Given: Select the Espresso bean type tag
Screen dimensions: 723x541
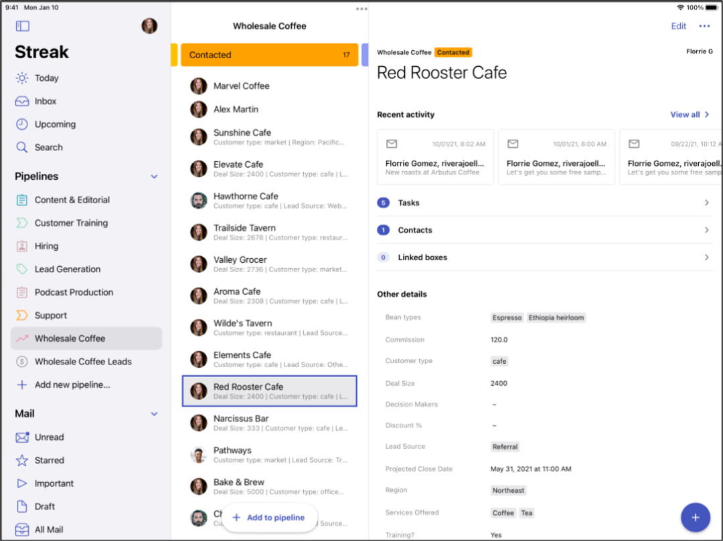Looking at the screenshot, I should pyautogui.click(x=507, y=318).
